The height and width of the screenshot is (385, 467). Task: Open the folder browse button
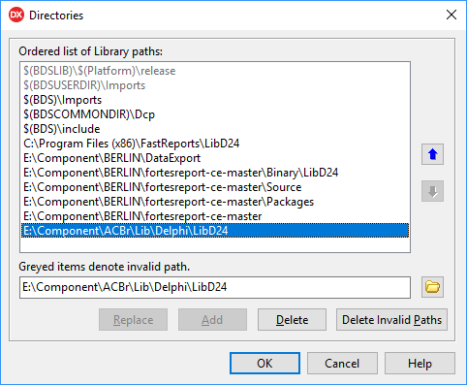click(432, 287)
